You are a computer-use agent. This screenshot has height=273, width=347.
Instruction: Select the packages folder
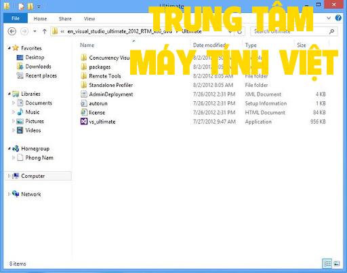100,67
